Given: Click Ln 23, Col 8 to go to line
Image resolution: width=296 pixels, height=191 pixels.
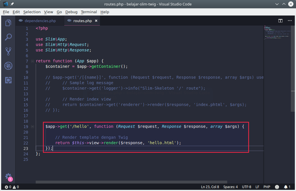Looking at the screenshot, I should tap(210, 187).
